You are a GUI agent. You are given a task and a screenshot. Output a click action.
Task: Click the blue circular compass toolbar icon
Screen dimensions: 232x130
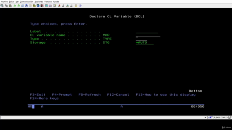point(26,6)
